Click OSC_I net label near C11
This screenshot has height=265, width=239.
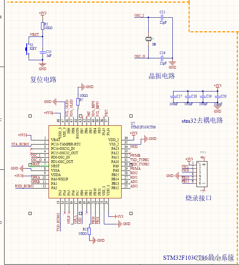point(139,15)
